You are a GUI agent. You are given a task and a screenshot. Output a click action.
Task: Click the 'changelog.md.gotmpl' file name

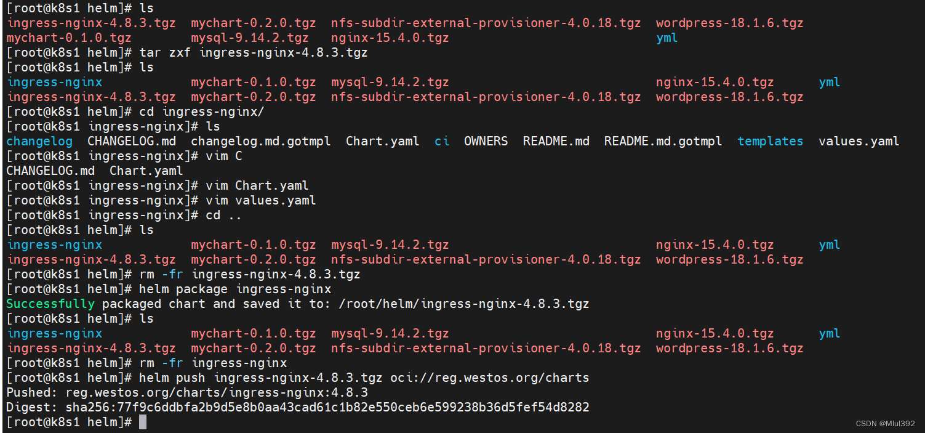(x=260, y=141)
